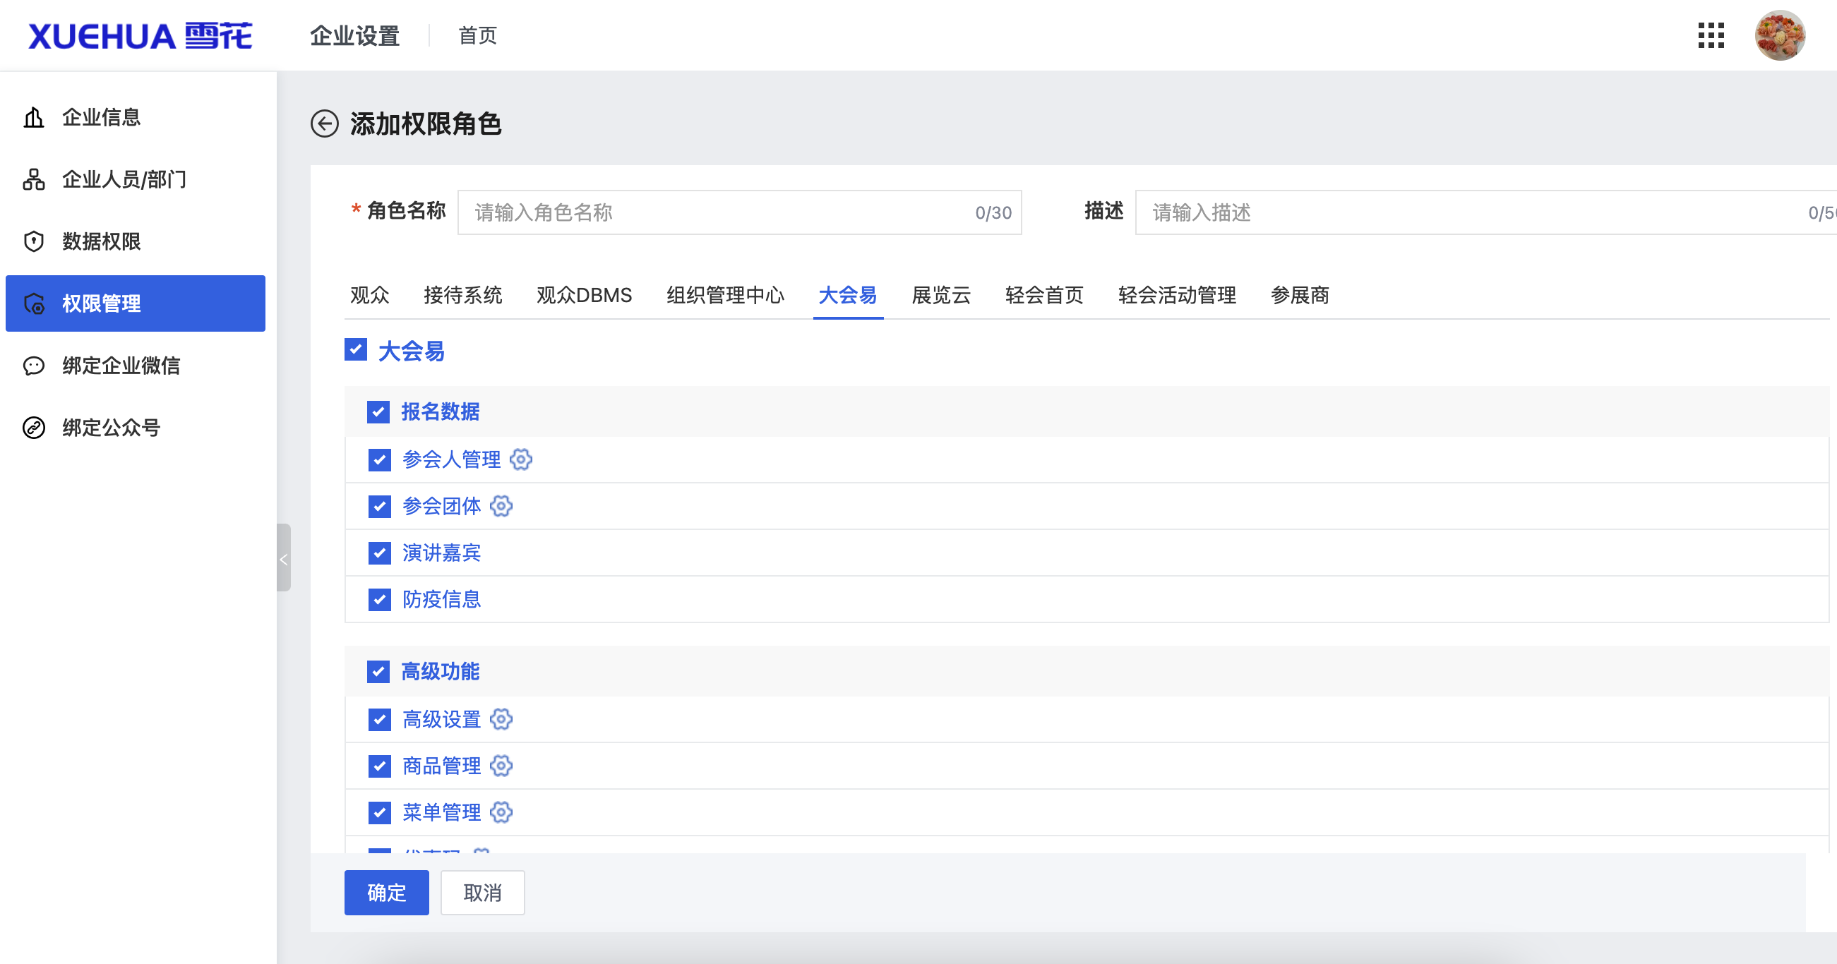Click the back arrow beside 添加权限角色

pos(326,124)
